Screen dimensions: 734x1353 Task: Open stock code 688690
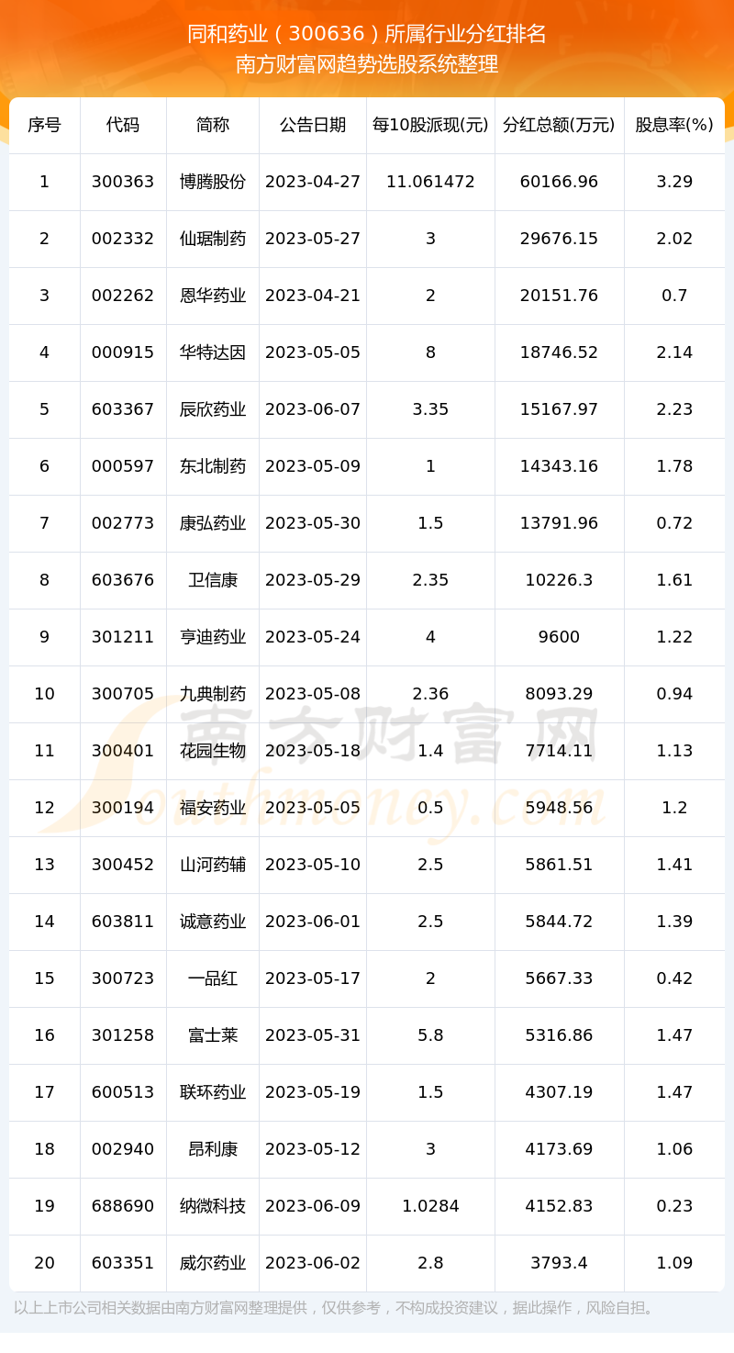[123, 1206]
